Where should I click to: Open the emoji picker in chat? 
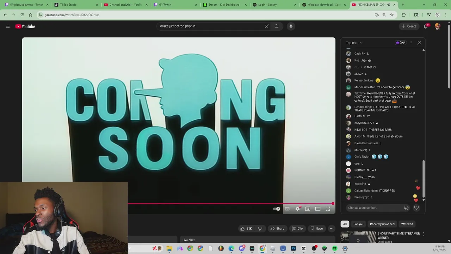406,208
